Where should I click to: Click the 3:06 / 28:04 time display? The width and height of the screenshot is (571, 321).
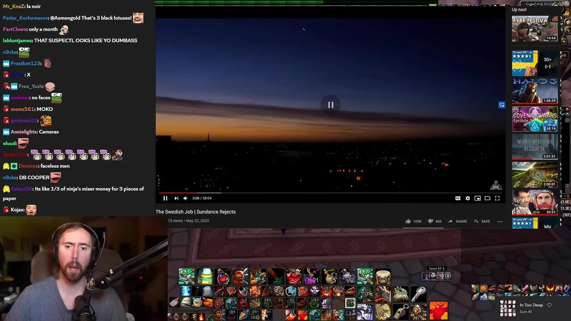point(202,198)
